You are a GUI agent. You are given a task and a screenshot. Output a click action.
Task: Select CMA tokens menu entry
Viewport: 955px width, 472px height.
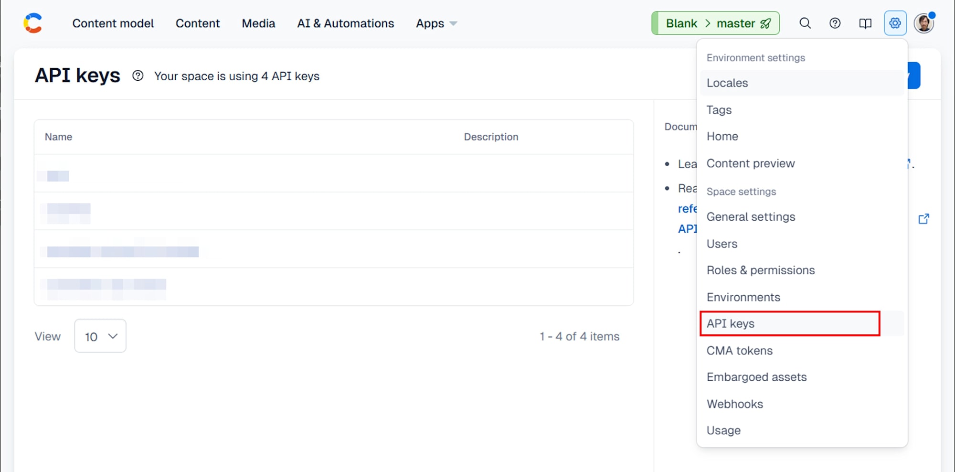[x=739, y=351]
